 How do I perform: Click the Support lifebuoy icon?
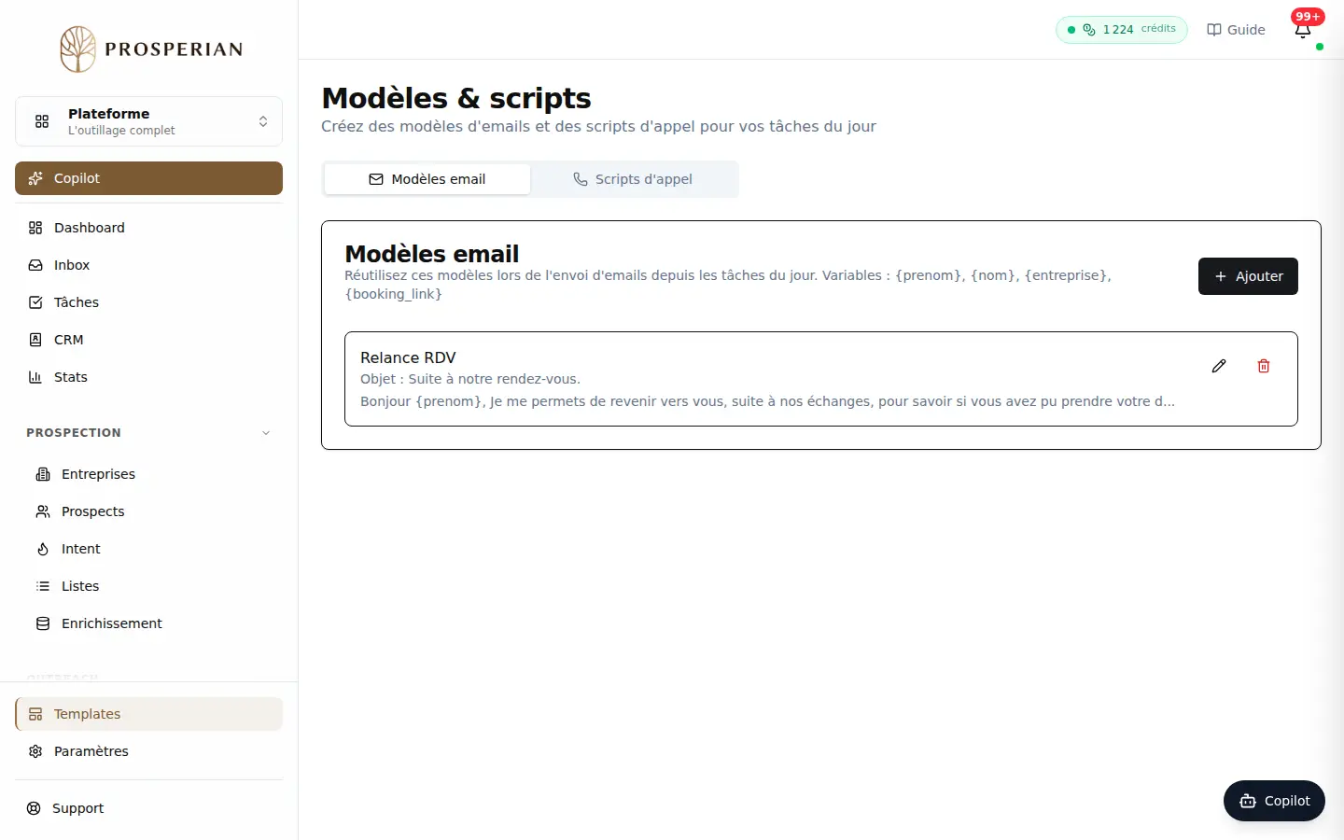click(34, 808)
